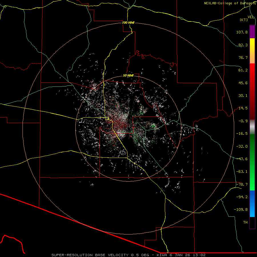Click the 30.1 velocity scale label
The width and height of the screenshot is (257, 257).
[x=243, y=96]
